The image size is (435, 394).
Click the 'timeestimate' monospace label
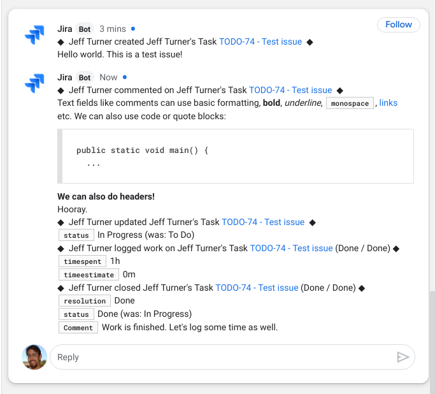pos(89,275)
